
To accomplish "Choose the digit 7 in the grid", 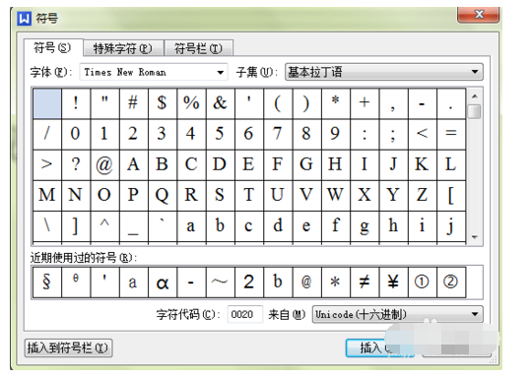I will (278, 134).
